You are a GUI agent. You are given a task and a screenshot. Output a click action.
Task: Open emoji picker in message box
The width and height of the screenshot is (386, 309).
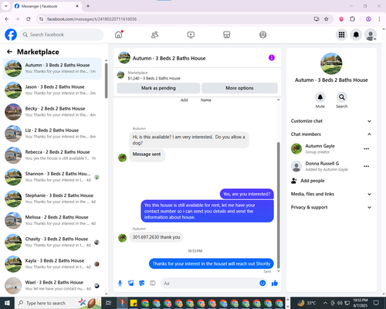(x=262, y=284)
